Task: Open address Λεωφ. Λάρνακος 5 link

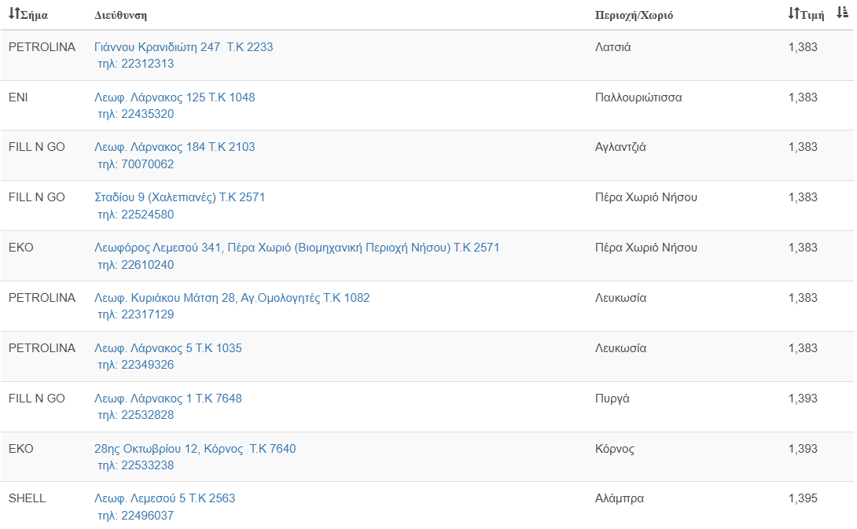Action: point(167,348)
